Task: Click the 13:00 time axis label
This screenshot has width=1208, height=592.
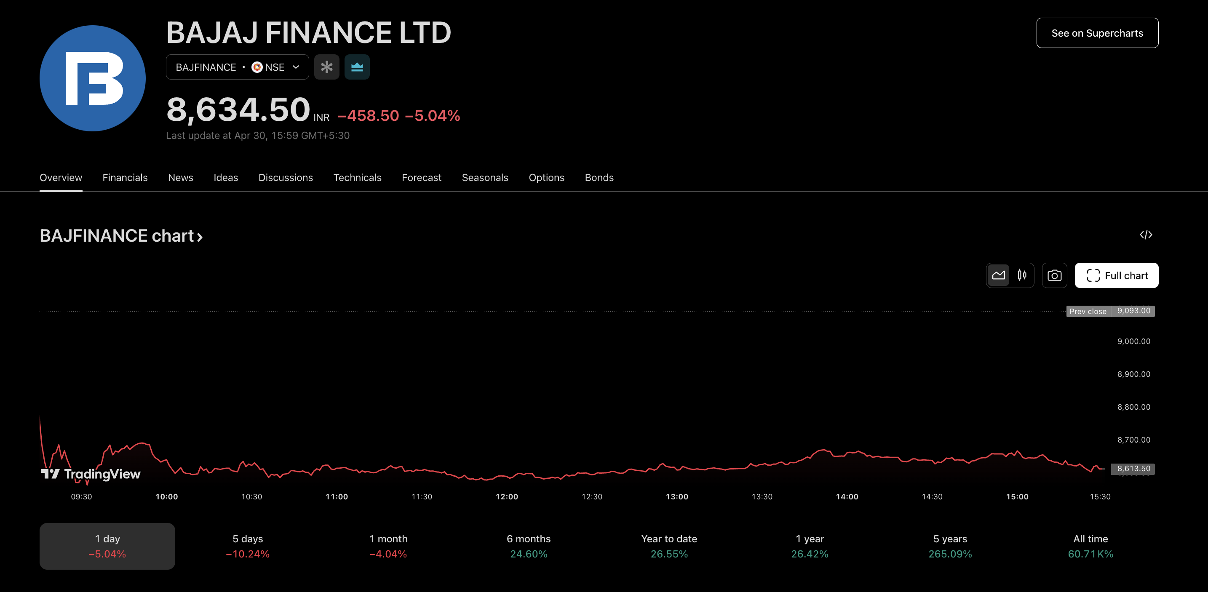Action: tap(677, 496)
